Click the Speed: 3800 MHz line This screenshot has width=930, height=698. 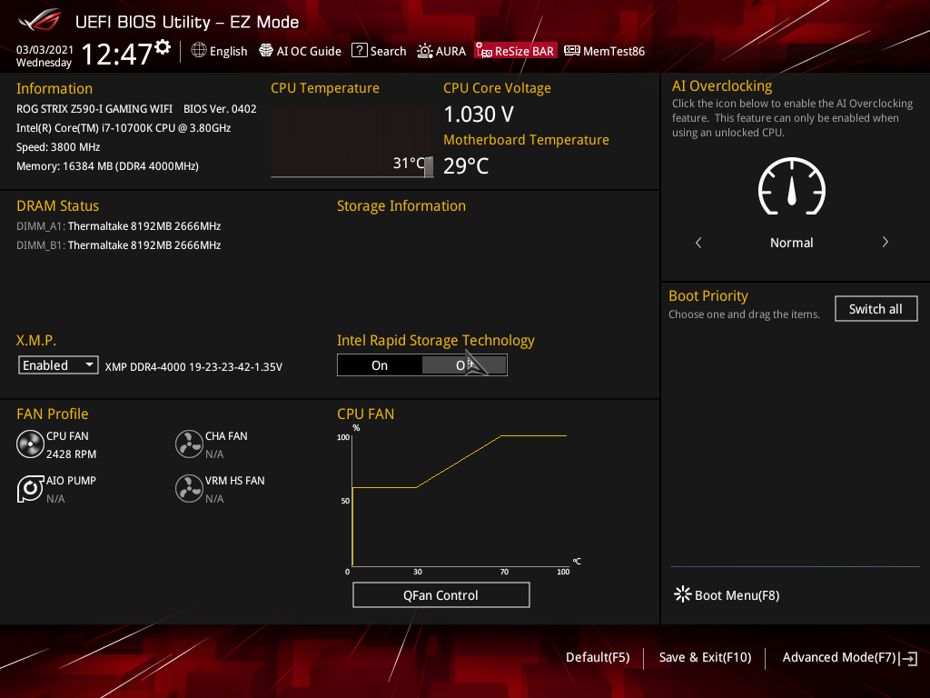pyautogui.click(x=58, y=146)
